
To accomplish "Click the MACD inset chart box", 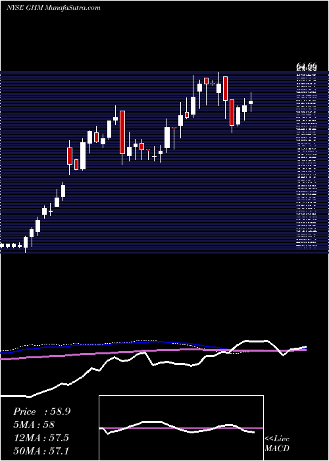I will (181, 428).
